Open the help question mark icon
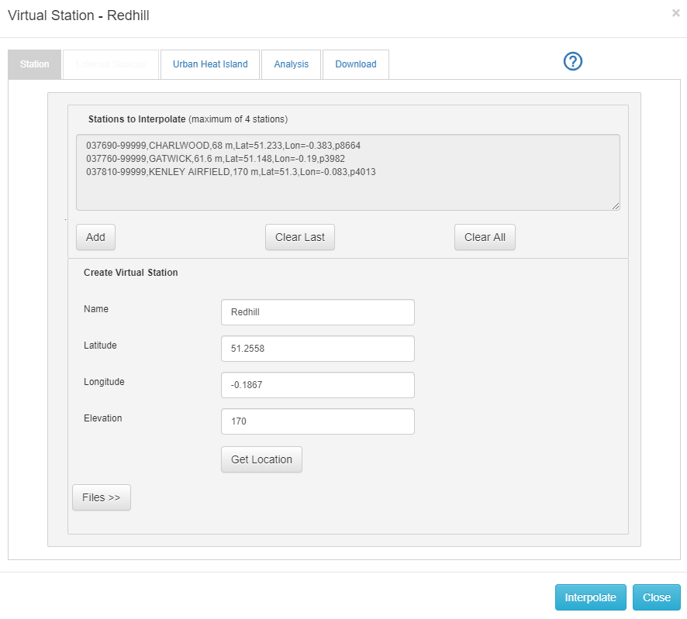This screenshot has height=619, width=687. [x=572, y=62]
